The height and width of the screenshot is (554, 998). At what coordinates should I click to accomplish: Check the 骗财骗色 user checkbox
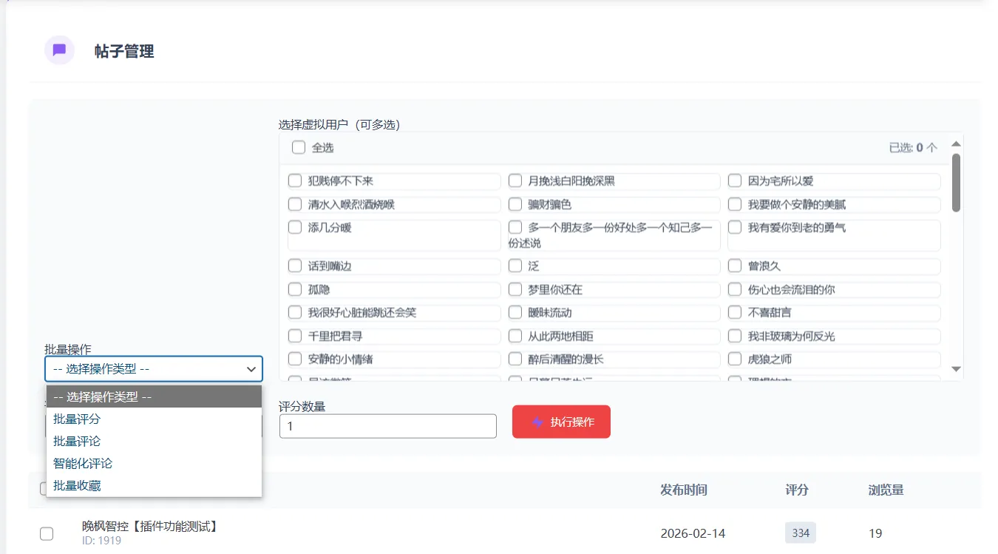515,204
